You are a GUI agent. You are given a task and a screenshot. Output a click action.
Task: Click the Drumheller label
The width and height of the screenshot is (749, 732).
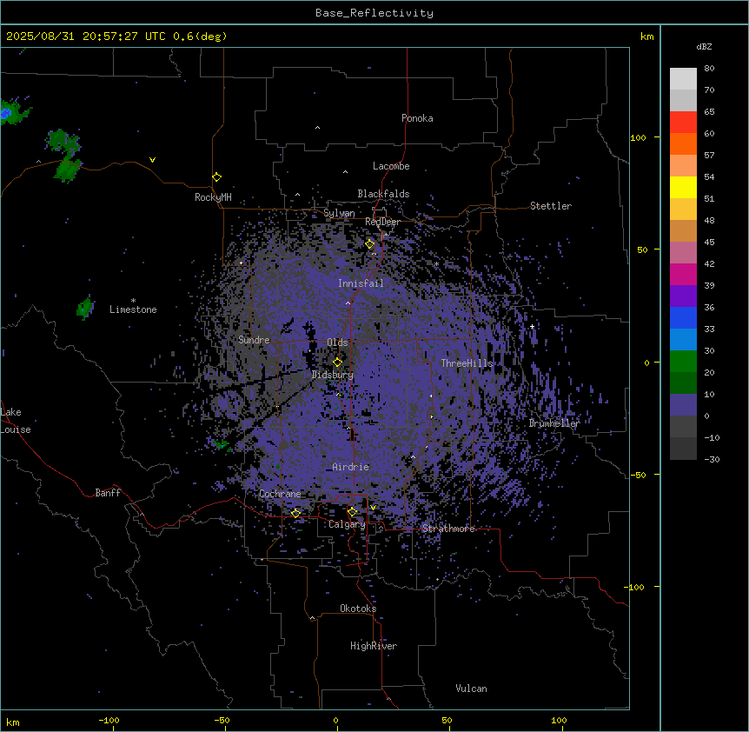click(554, 423)
